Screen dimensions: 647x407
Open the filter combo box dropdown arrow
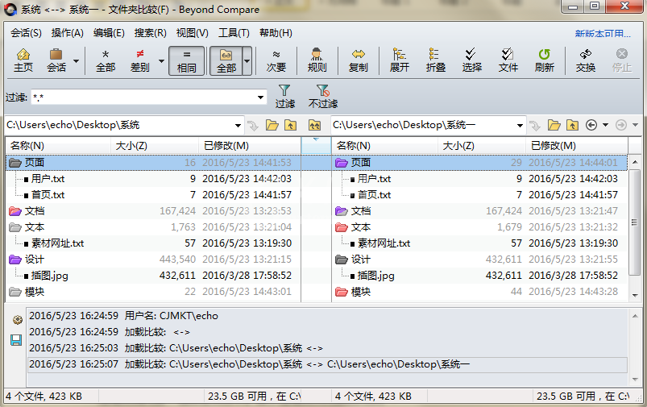coord(261,98)
